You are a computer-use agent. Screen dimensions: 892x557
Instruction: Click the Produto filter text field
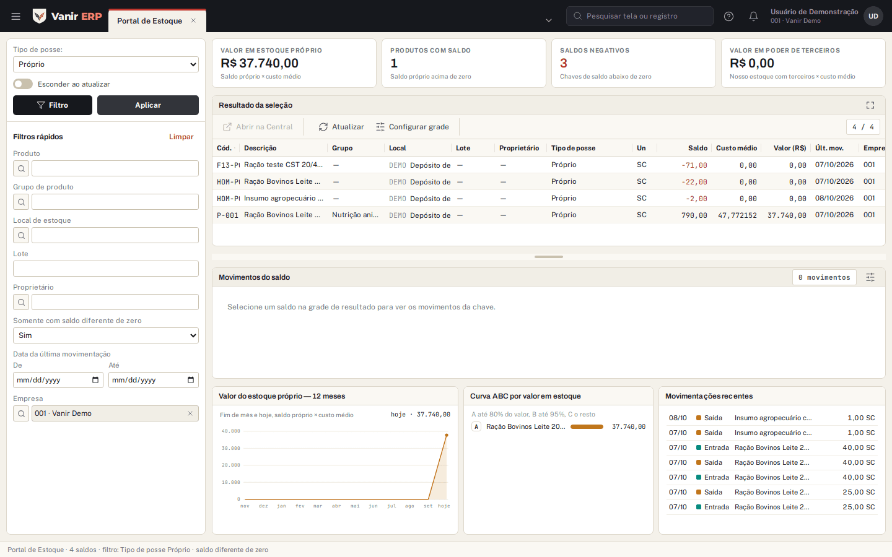(115, 168)
